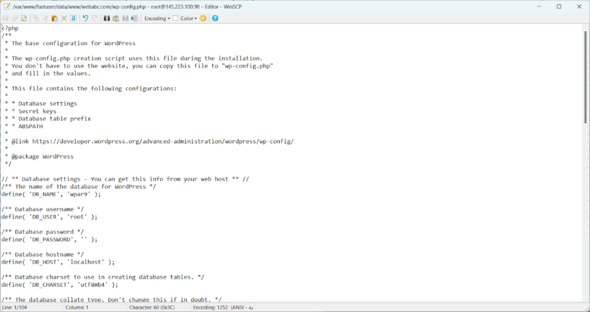590x312 pixels.
Task: Open editor preferences with the gear icon
Action: click(203, 18)
